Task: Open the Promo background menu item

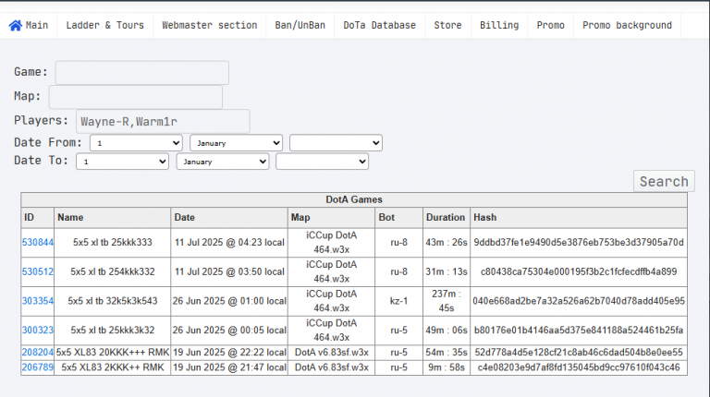Action: (x=627, y=25)
